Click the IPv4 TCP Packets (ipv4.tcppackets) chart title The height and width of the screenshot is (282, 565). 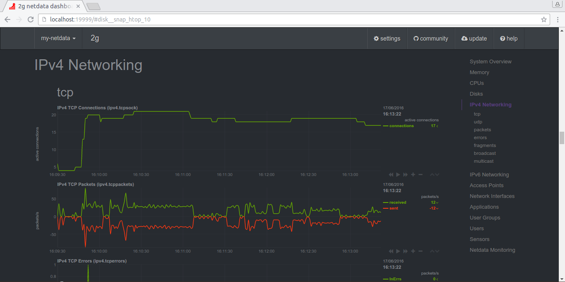pyautogui.click(x=96, y=184)
